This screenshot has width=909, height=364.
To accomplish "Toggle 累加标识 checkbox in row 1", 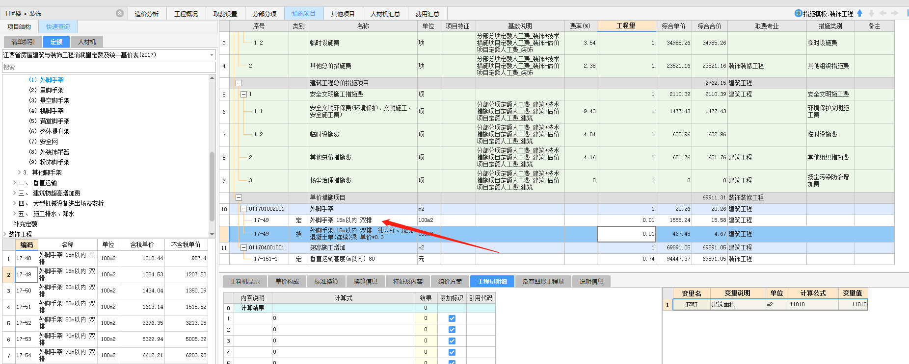I will [x=452, y=318].
